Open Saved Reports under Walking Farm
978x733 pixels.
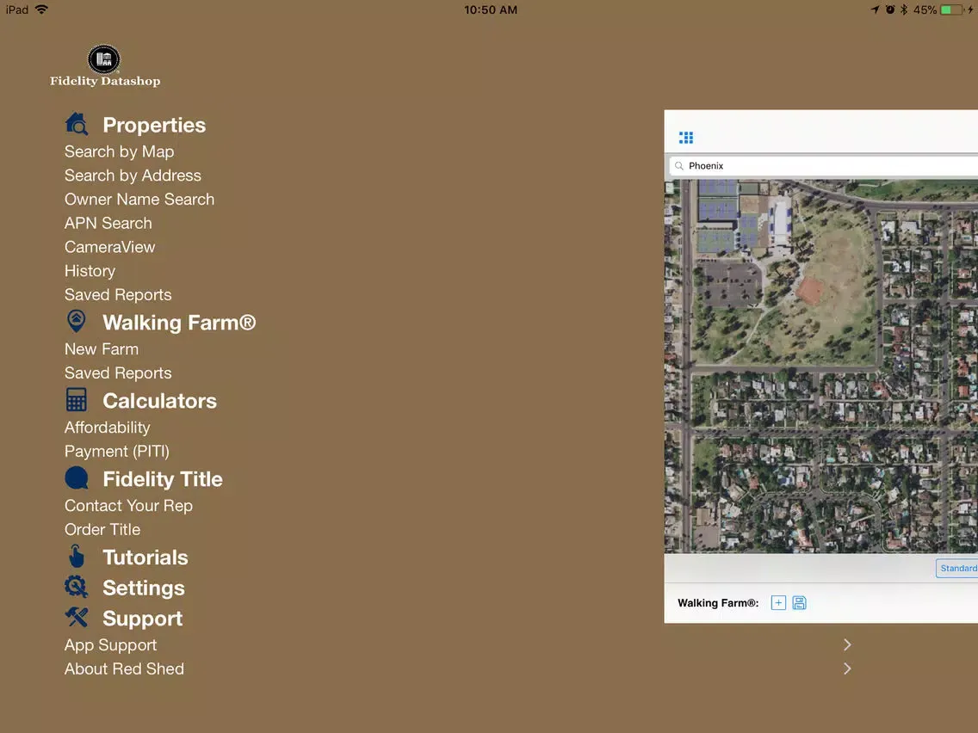[x=118, y=373]
